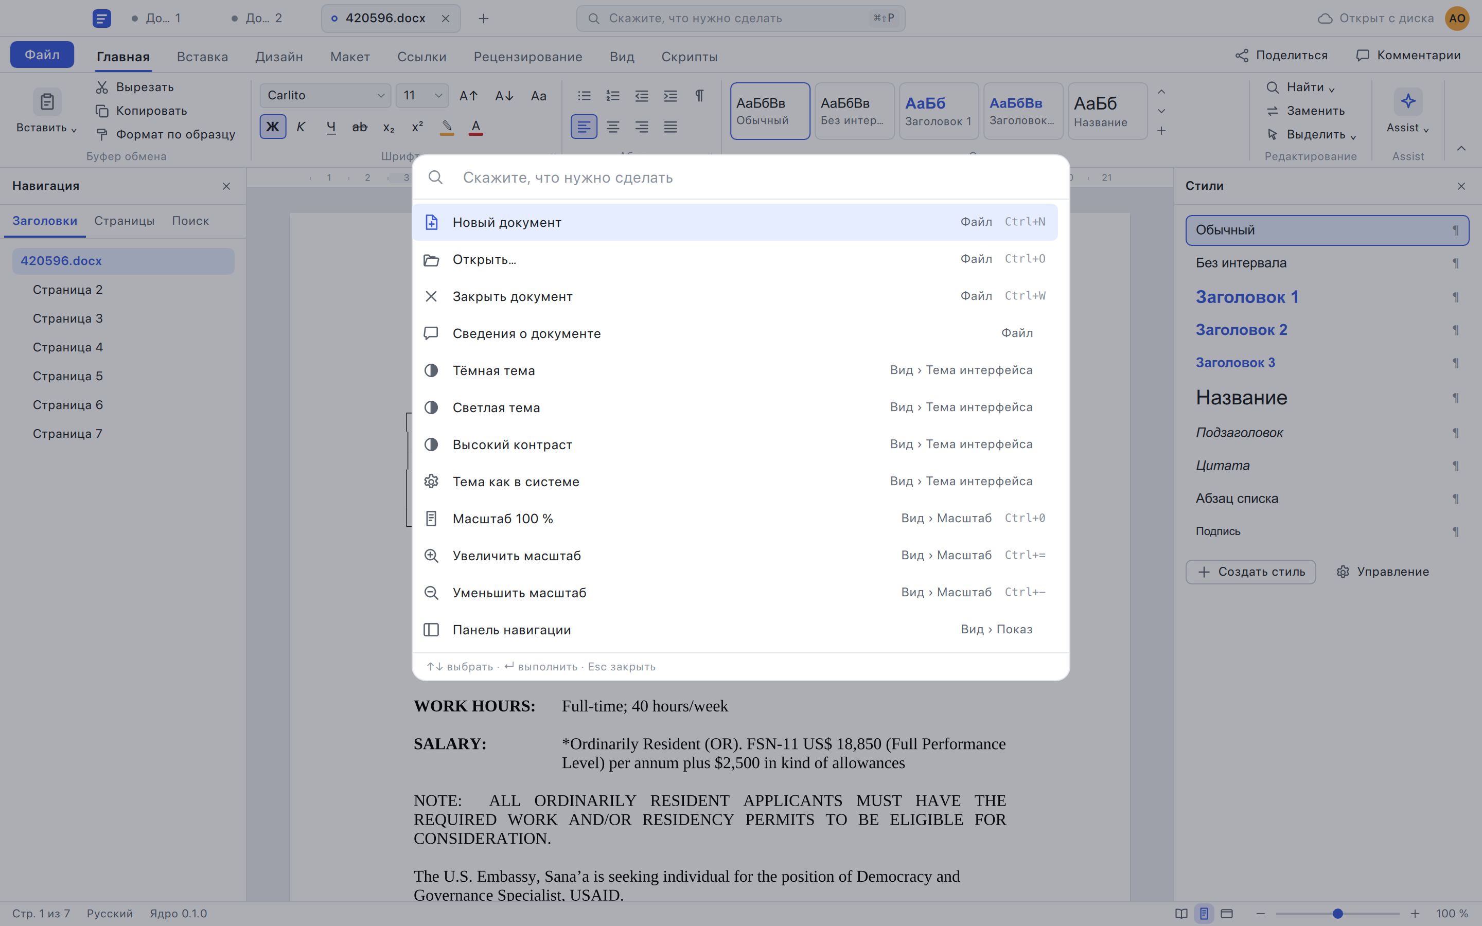The width and height of the screenshot is (1482, 926).
Task: Open the Файл menu button
Action: pos(42,55)
